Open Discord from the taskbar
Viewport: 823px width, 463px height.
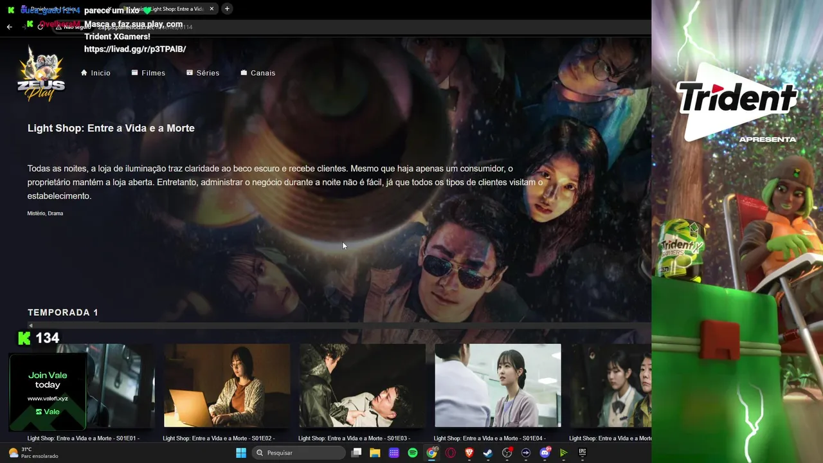(x=545, y=453)
